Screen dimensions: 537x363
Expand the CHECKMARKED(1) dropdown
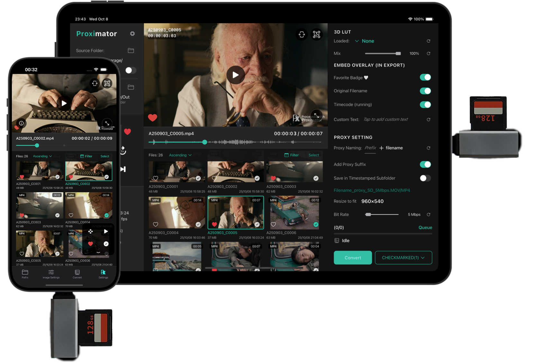click(404, 257)
